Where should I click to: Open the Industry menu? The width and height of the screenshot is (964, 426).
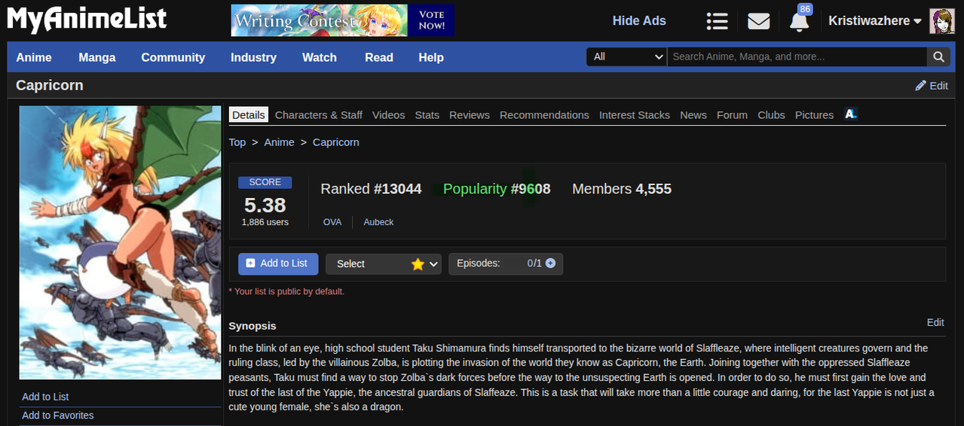click(x=253, y=57)
